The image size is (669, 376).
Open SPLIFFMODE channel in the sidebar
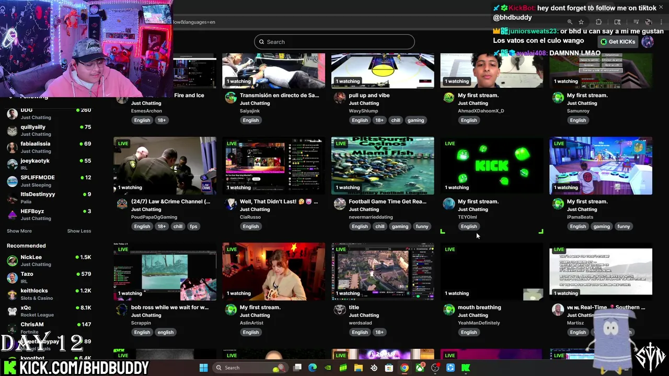[49, 181]
